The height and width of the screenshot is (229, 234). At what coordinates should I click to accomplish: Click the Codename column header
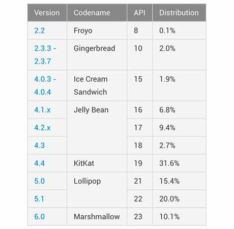[x=97, y=13]
